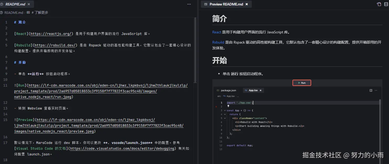389x164 pixels.
Task: Click the red breakpoint dot beside embedded line 2
Action: point(216,107)
